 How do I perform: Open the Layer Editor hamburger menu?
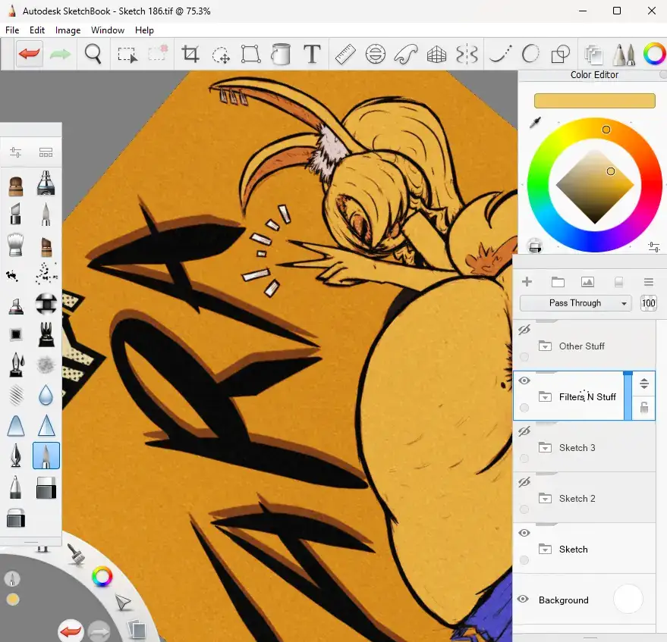click(648, 282)
